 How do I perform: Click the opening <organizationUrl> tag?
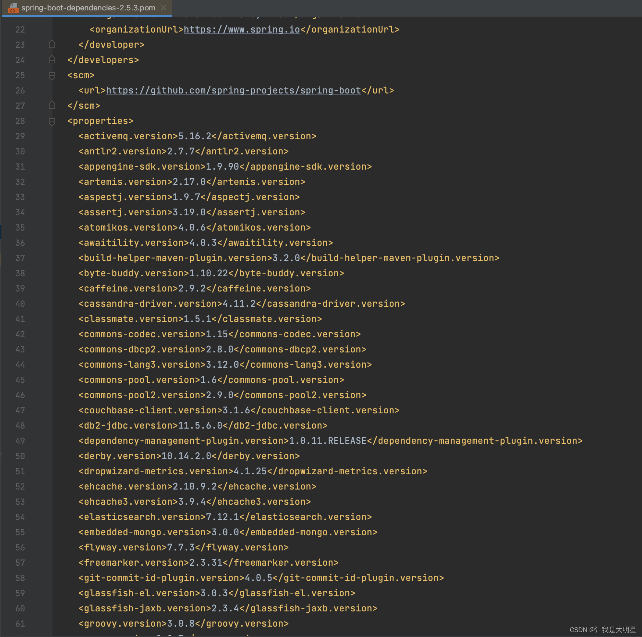(137, 29)
